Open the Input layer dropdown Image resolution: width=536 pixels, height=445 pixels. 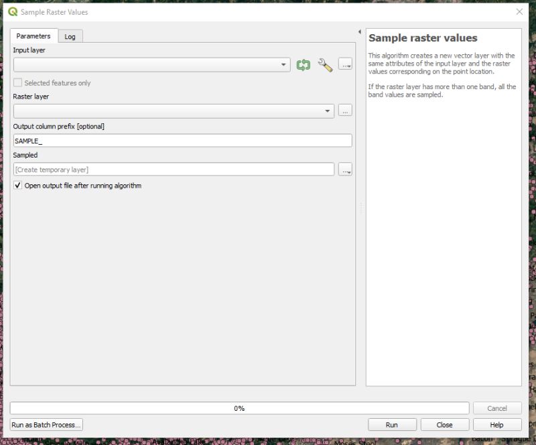152,64
